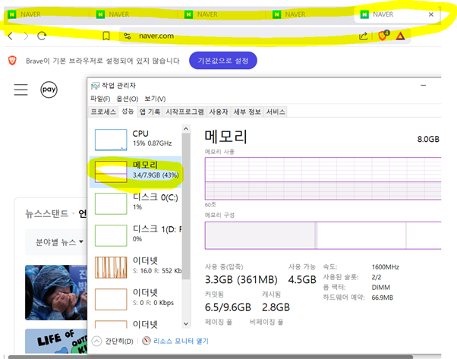This screenshot has height=359, width=457.
Task: Click the browser horizontal scrollbar
Action: (210, 357)
